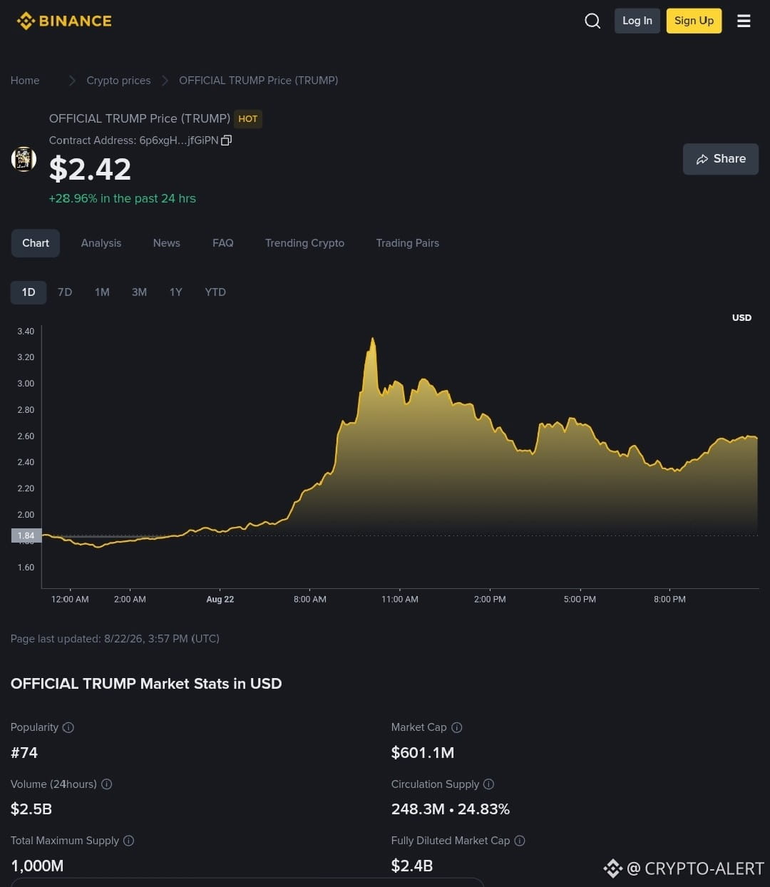Image resolution: width=770 pixels, height=887 pixels.
Task: Click the Page last updated timestamp
Action: click(115, 639)
